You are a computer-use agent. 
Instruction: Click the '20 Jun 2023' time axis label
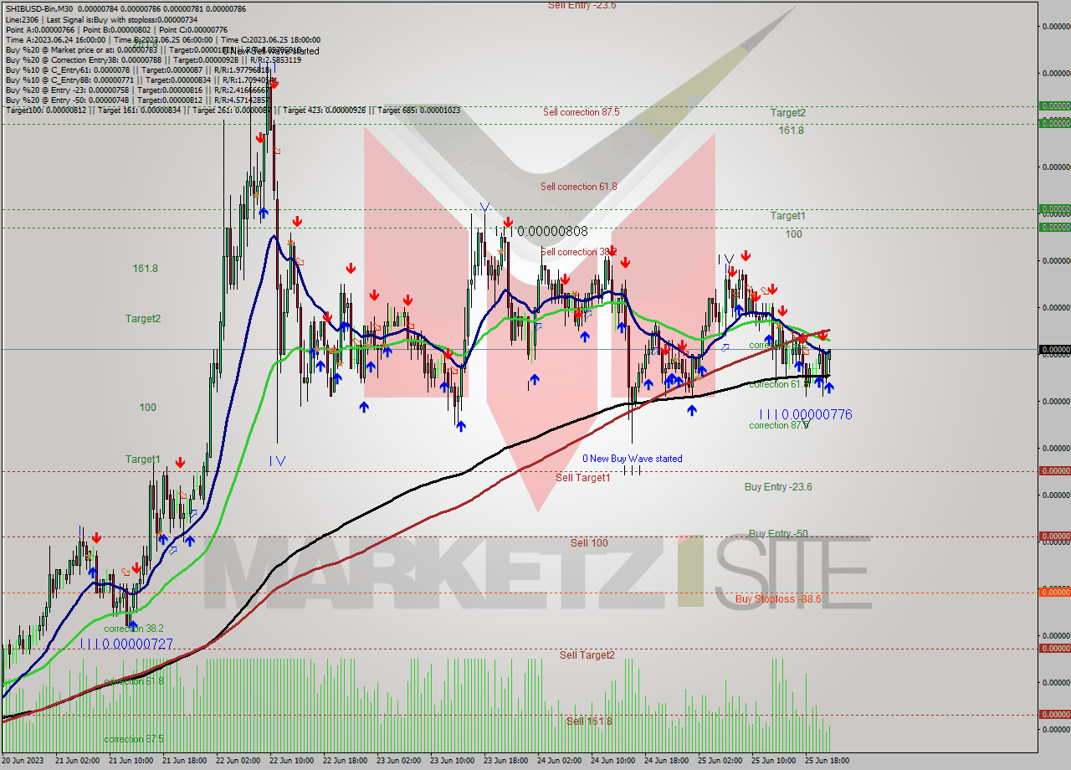click(x=24, y=761)
